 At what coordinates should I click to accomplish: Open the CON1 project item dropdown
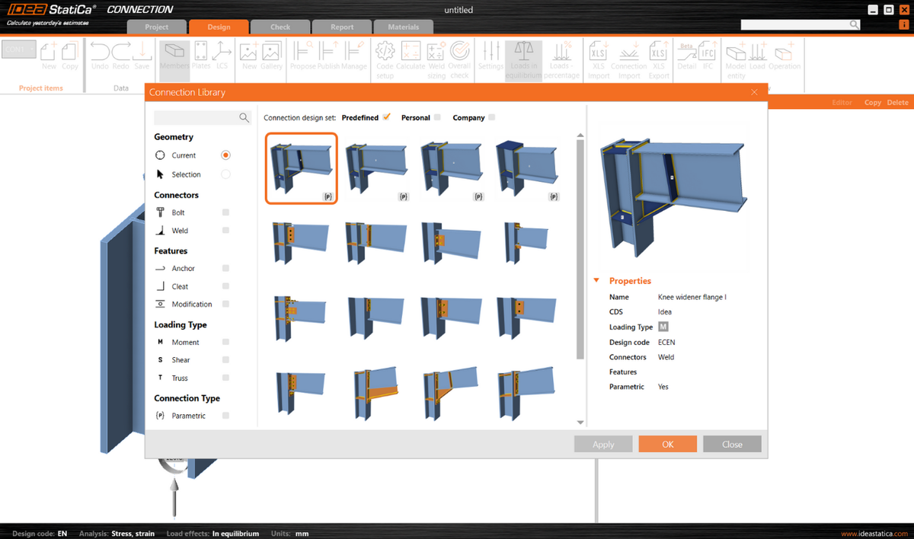pos(31,48)
